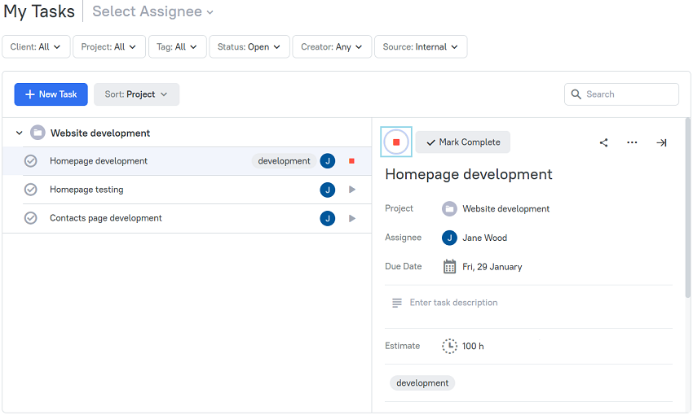Click the assignee avatar on the Homepage development row
Image resolution: width=693 pixels, height=415 pixels.
(328, 161)
